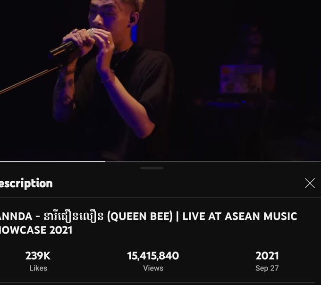Select the Description panel heading
Image resolution: width=321 pixels, height=285 pixels.
click(x=26, y=184)
